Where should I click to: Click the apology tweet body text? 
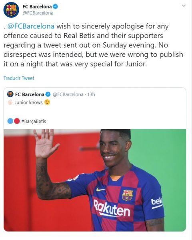93,45
